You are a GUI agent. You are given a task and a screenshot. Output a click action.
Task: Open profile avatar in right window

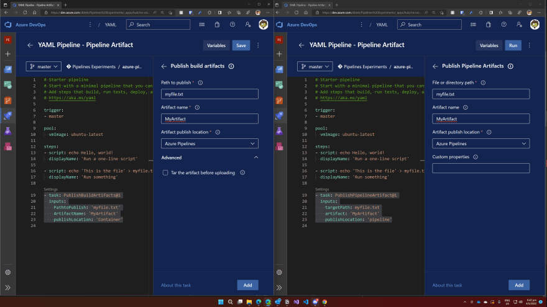click(x=535, y=24)
